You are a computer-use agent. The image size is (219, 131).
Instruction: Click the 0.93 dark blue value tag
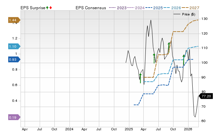(14, 59)
